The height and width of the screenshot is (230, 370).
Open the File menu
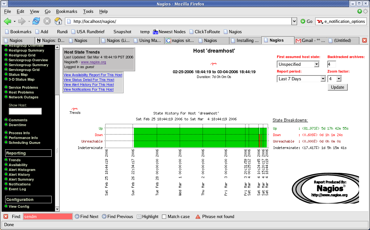[7, 11]
